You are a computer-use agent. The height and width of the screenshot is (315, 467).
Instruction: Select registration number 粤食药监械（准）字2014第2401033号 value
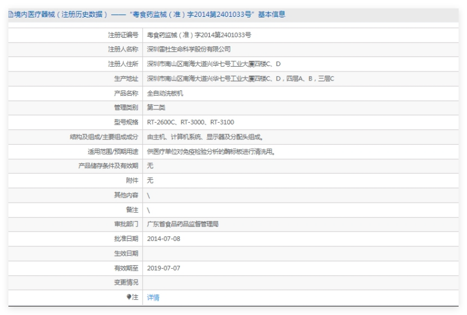coord(199,35)
